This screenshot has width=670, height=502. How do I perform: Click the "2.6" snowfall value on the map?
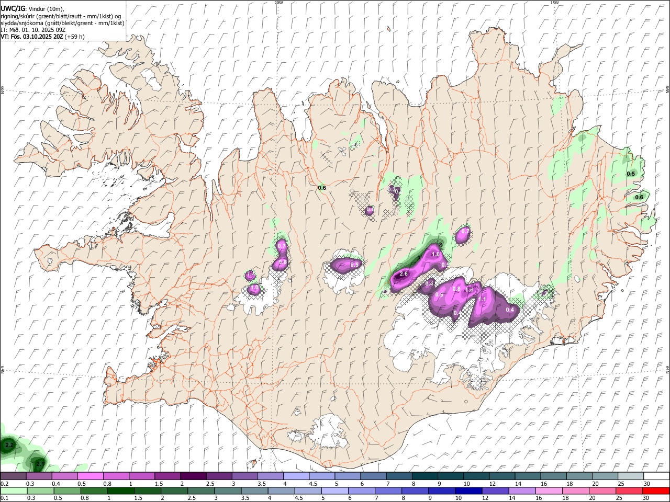tap(404, 273)
